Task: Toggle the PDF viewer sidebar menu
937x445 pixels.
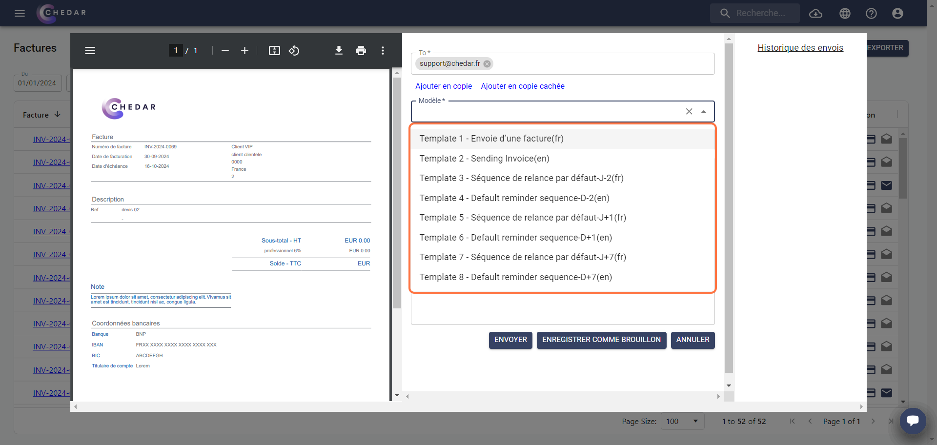Action: click(90, 51)
